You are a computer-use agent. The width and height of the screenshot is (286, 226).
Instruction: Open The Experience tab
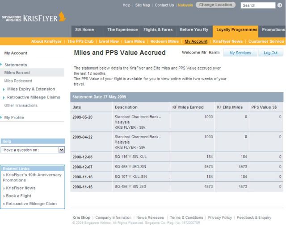122,31
